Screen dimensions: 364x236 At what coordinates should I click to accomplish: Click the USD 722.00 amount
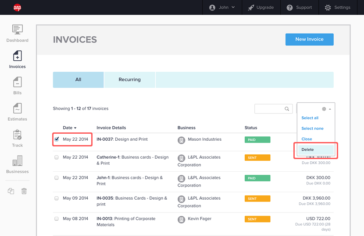point(318,219)
